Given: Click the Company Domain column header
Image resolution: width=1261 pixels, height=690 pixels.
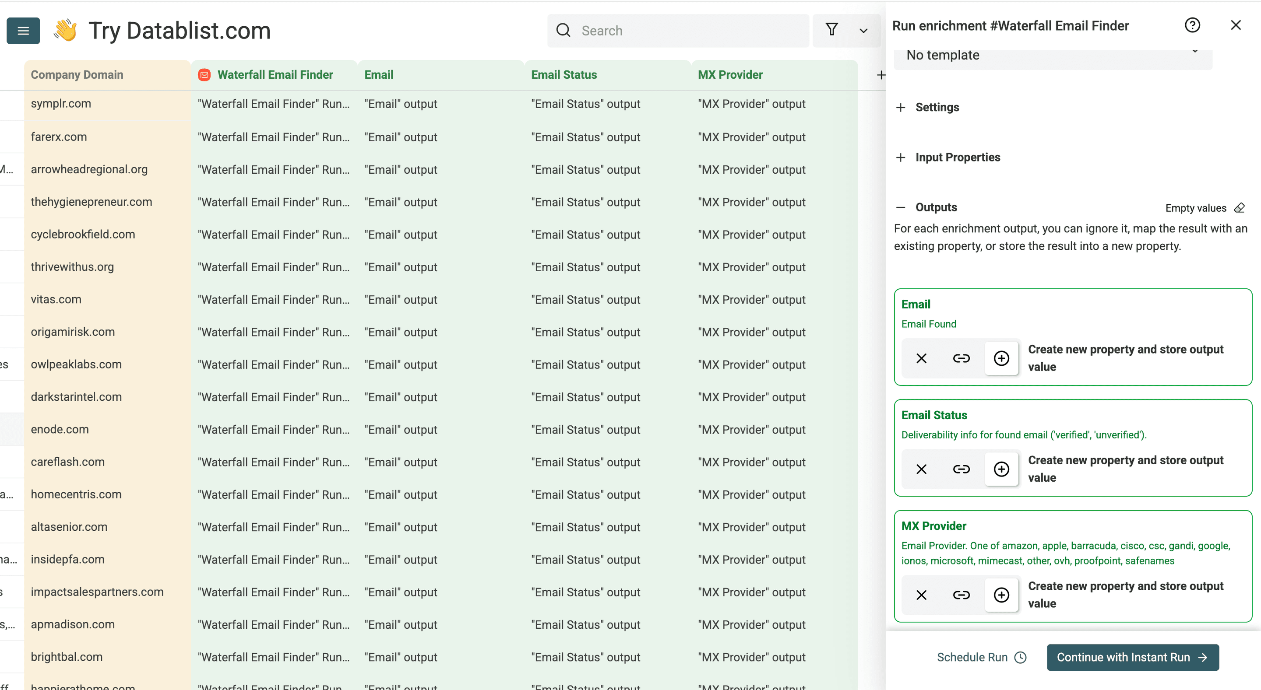Looking at the screenshot, I should [x=107, y=75].
